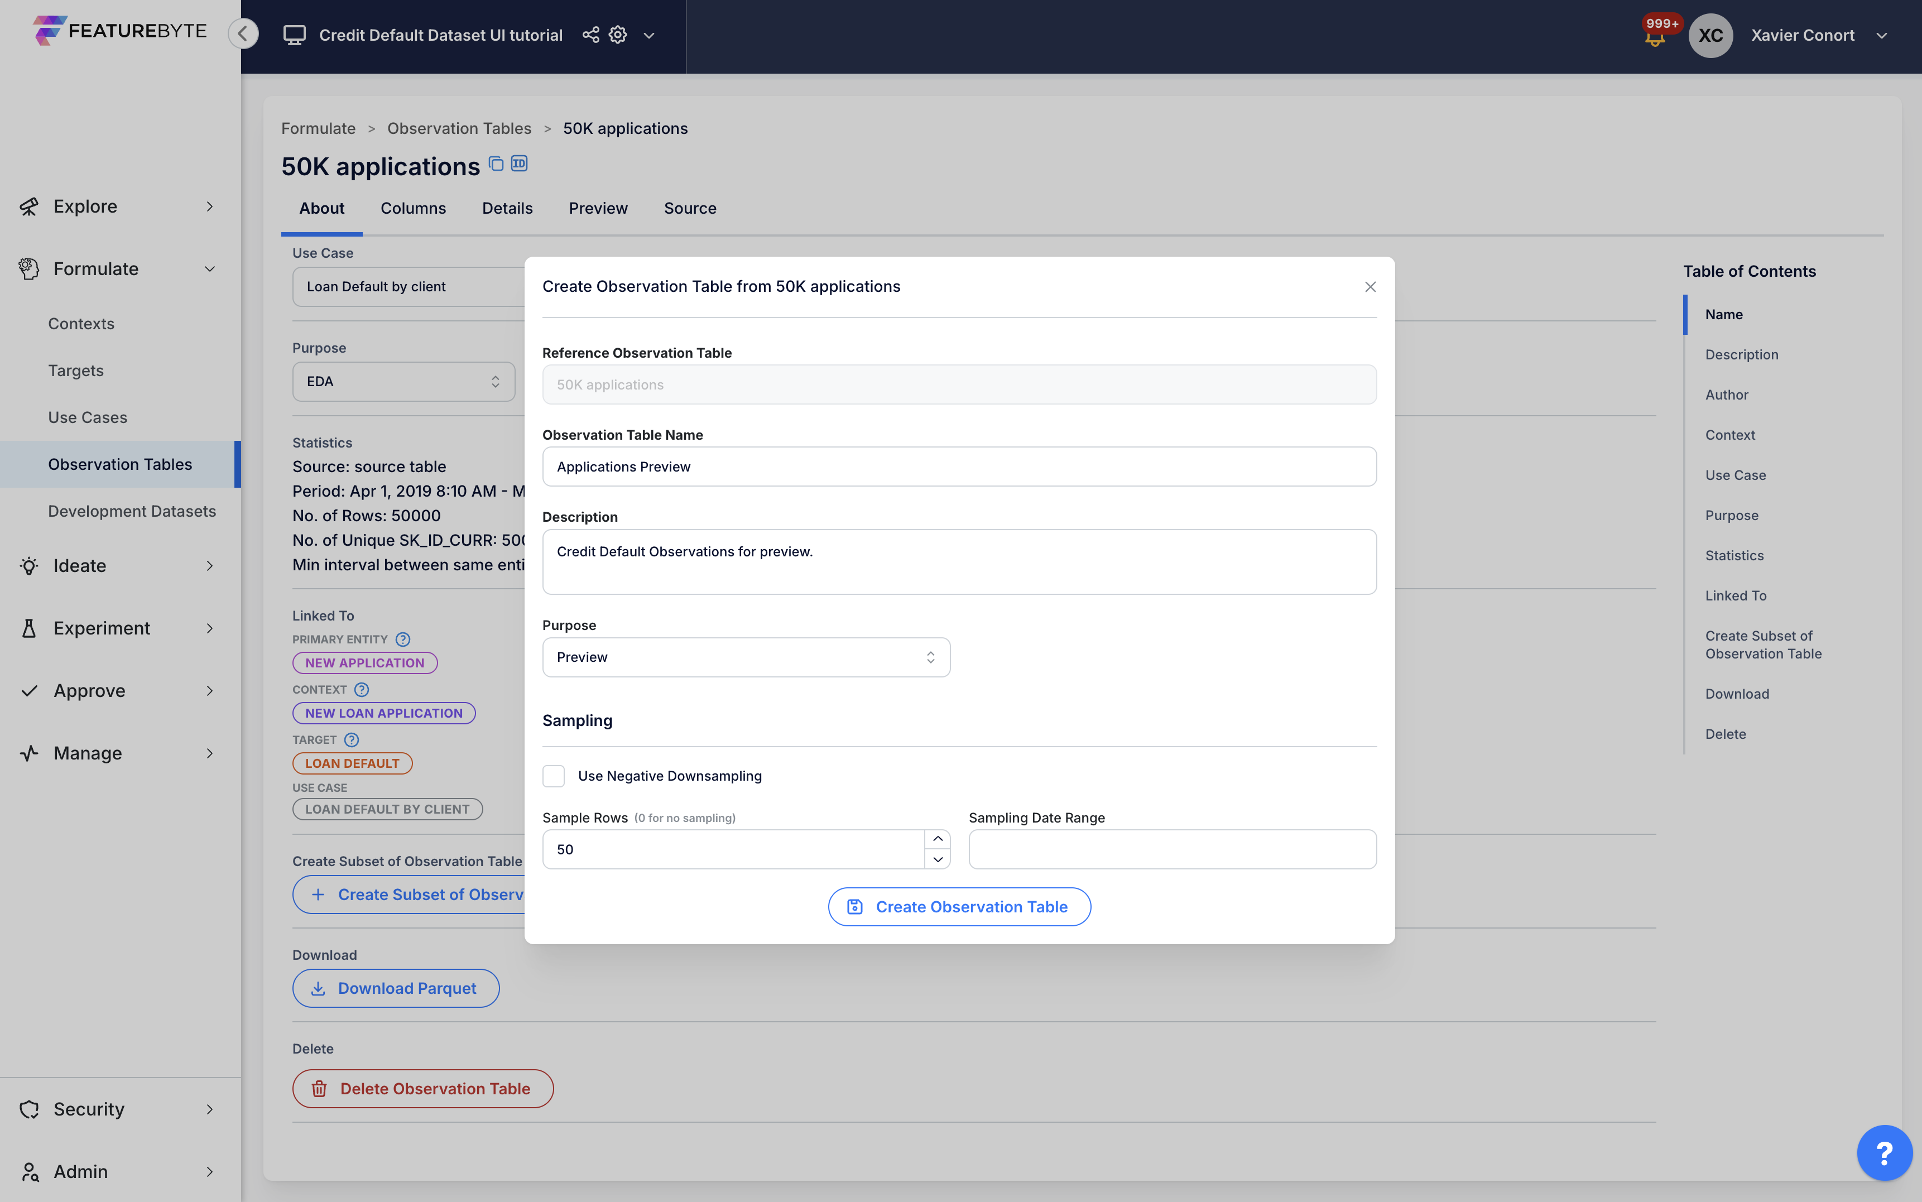1922x1202 pixels.
Task: Enable Use Negative Downsampling checkbox
Action: pyautogui.click(x=553, y=776)
